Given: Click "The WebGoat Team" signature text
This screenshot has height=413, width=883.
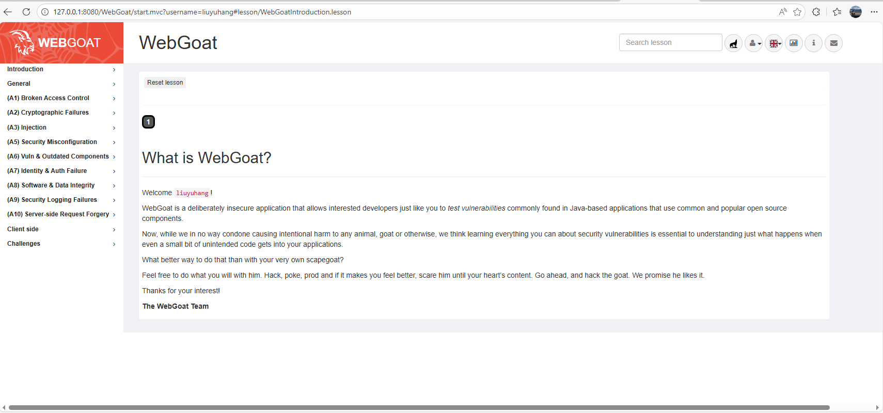Looking at the screenshot, I should pyautogui.click(x=176, y=306).
